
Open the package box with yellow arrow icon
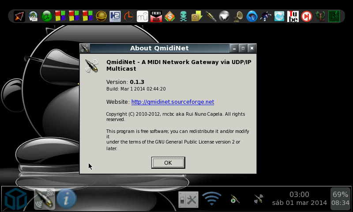coord(197,16)
